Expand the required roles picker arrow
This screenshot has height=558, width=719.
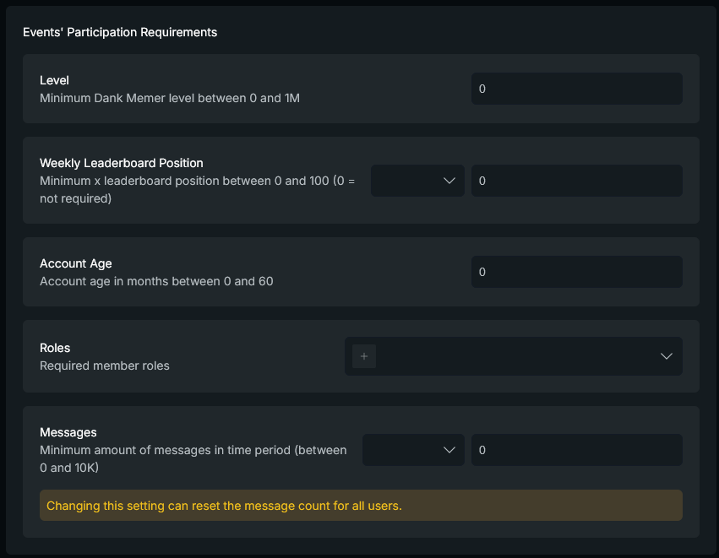click(x=667, y=356)
